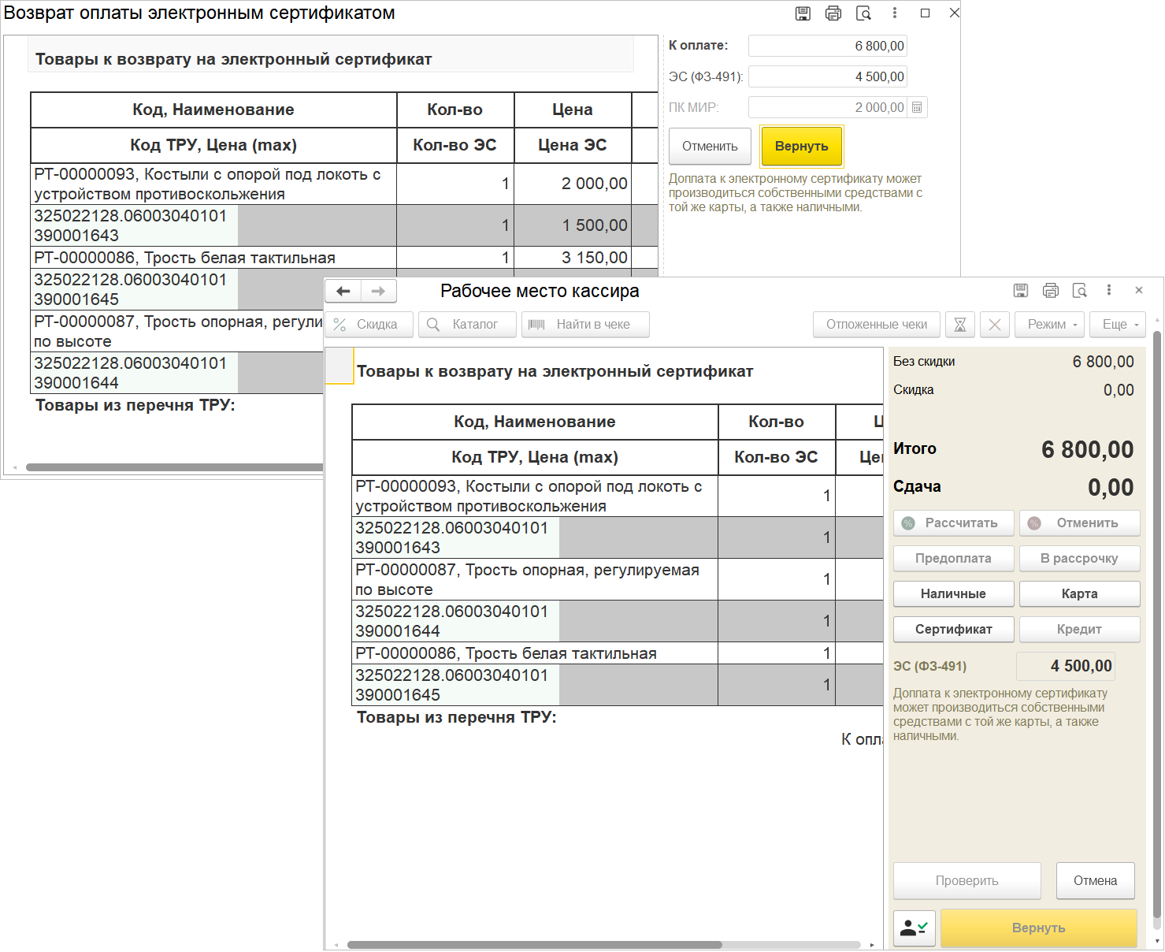
Task: Open Отложенные чеки
Action: (877, 325)
